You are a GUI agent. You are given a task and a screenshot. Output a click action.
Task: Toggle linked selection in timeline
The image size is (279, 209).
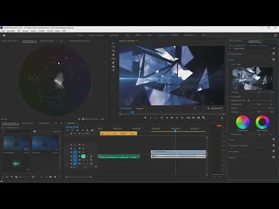pyautogui.click(x=77, y=131)
